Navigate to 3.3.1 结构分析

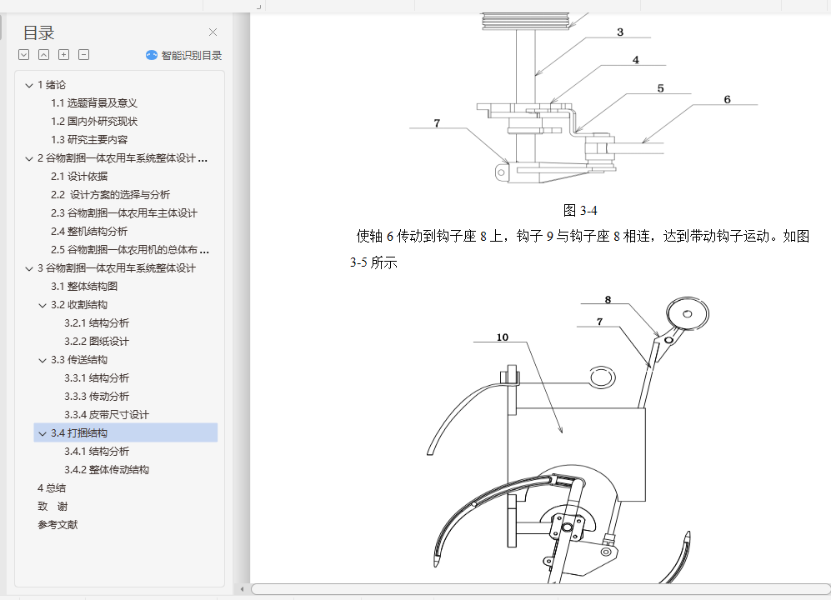pyautogui.click(x=97, y=377)
